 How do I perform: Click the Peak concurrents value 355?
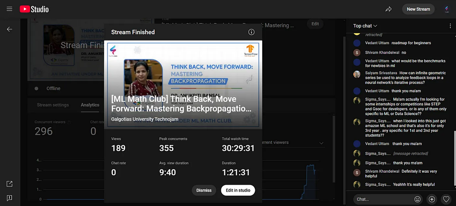[167, 148]
